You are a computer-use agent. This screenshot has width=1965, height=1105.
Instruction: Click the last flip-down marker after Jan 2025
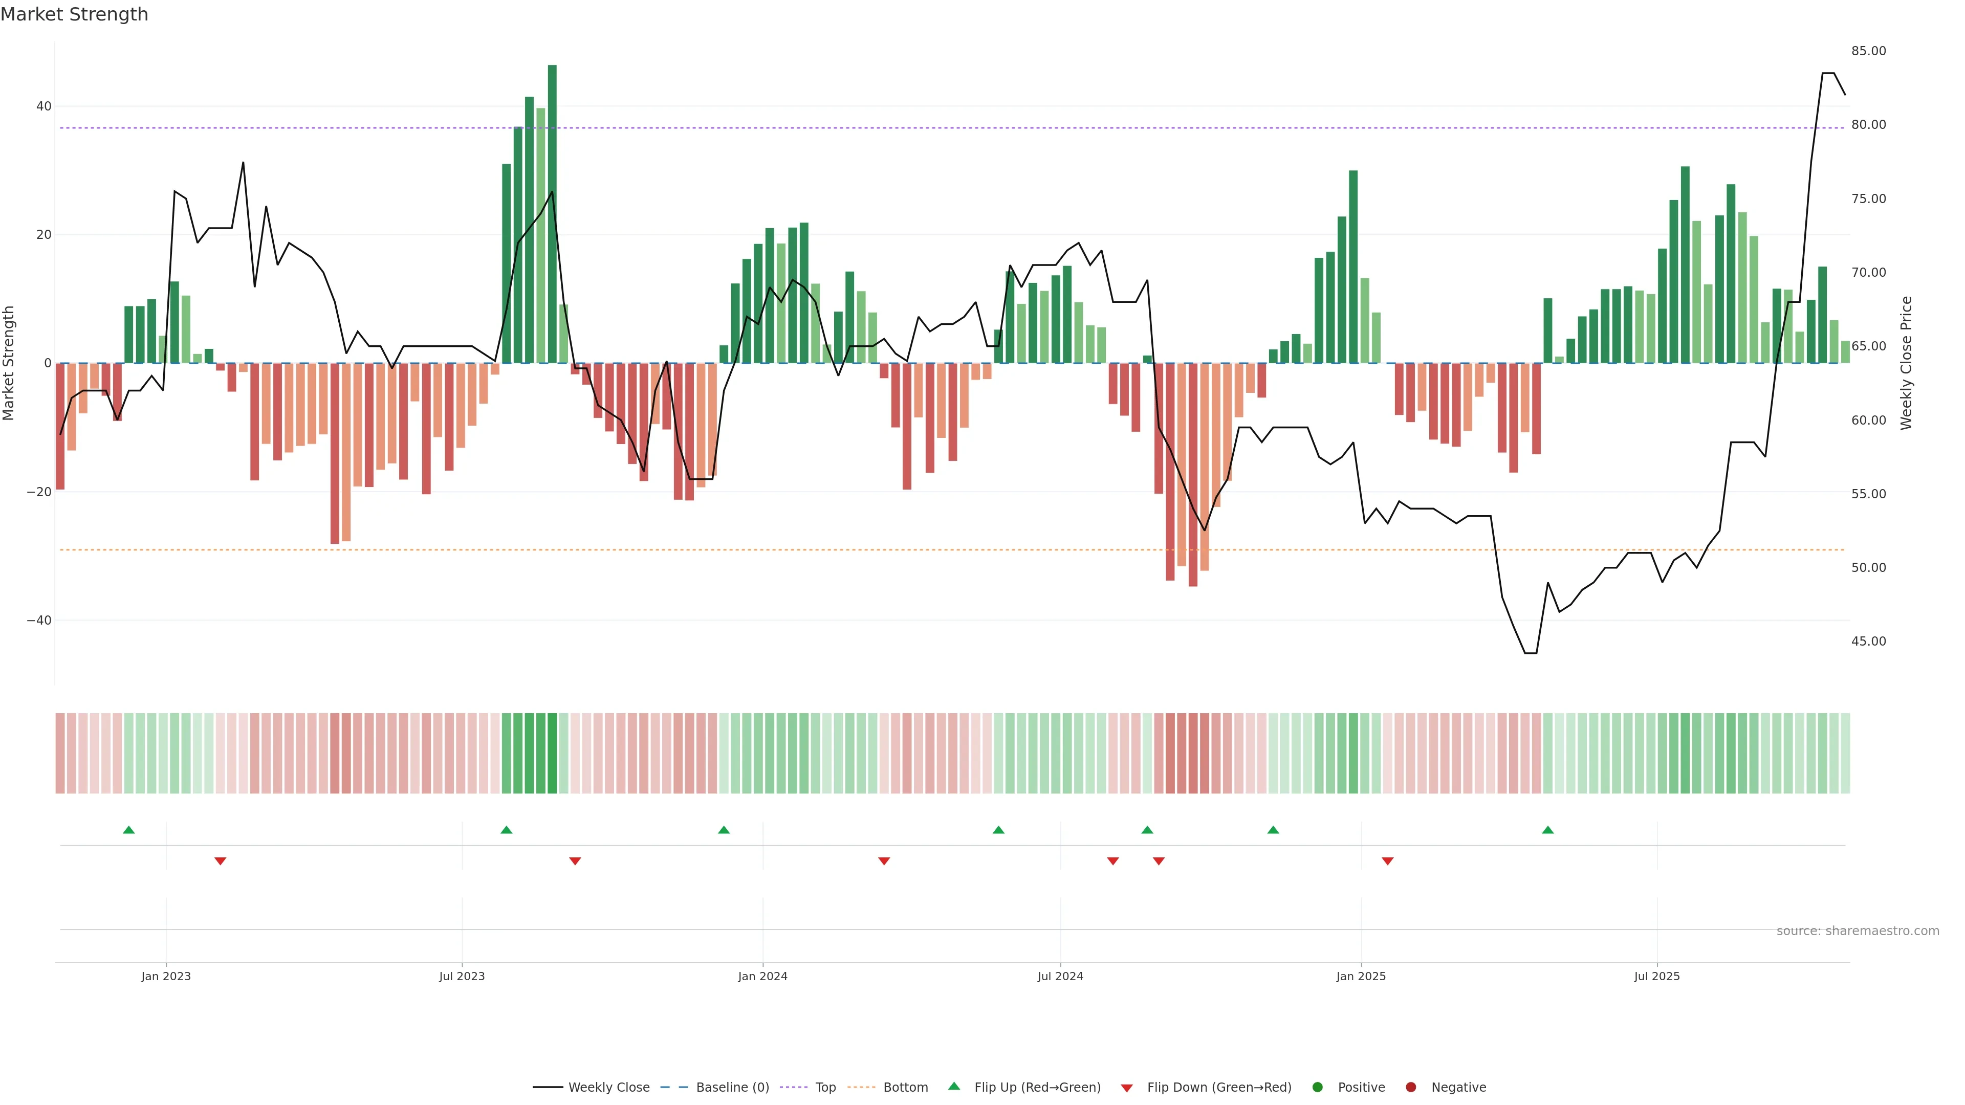[1388, 861]
